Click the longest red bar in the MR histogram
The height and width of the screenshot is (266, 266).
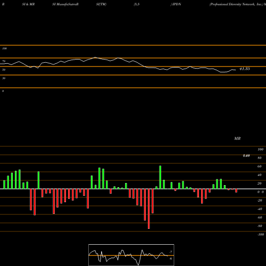(149, 209)
